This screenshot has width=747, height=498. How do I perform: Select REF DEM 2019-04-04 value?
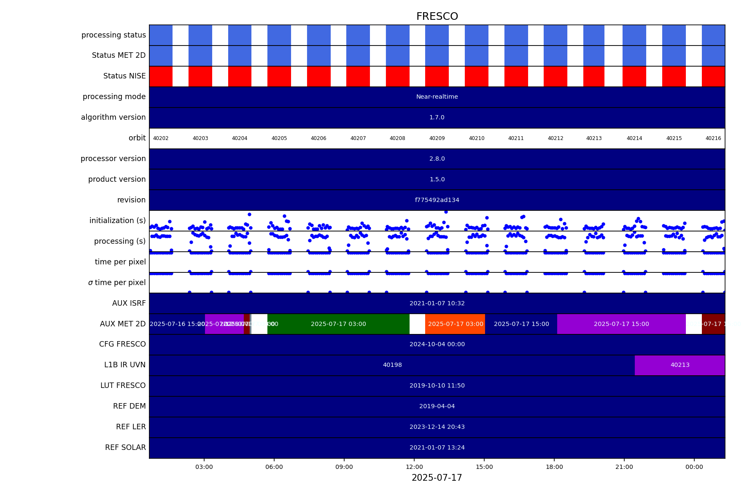(x=437, y=406)
